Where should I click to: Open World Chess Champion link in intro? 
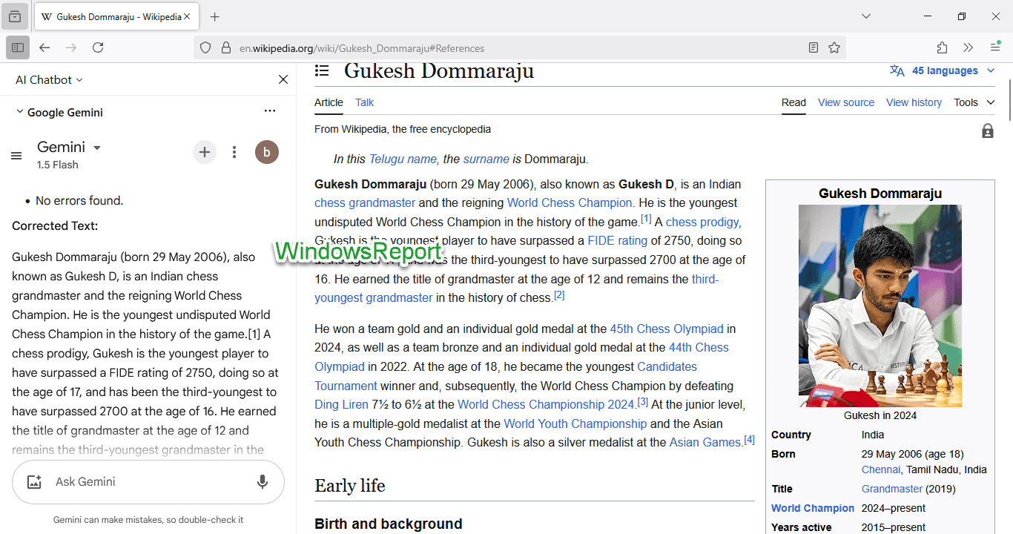pyautogui.click(x=570, y=202)
